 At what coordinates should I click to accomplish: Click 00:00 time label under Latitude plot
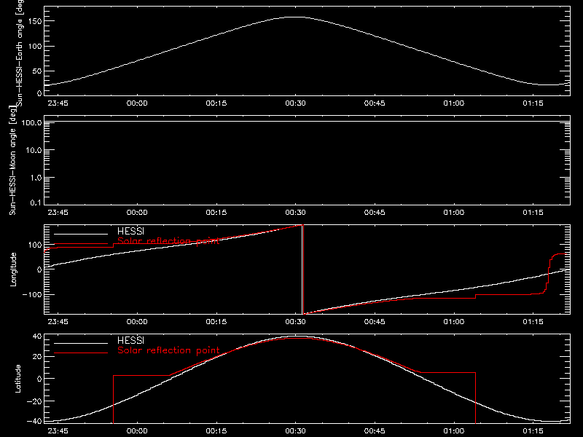[137, 431]
